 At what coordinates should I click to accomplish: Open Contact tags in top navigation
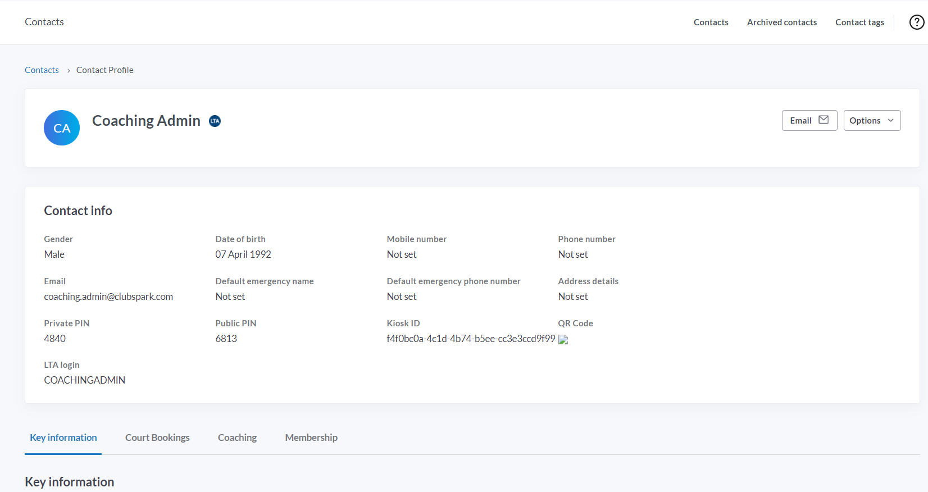[859, 22]
